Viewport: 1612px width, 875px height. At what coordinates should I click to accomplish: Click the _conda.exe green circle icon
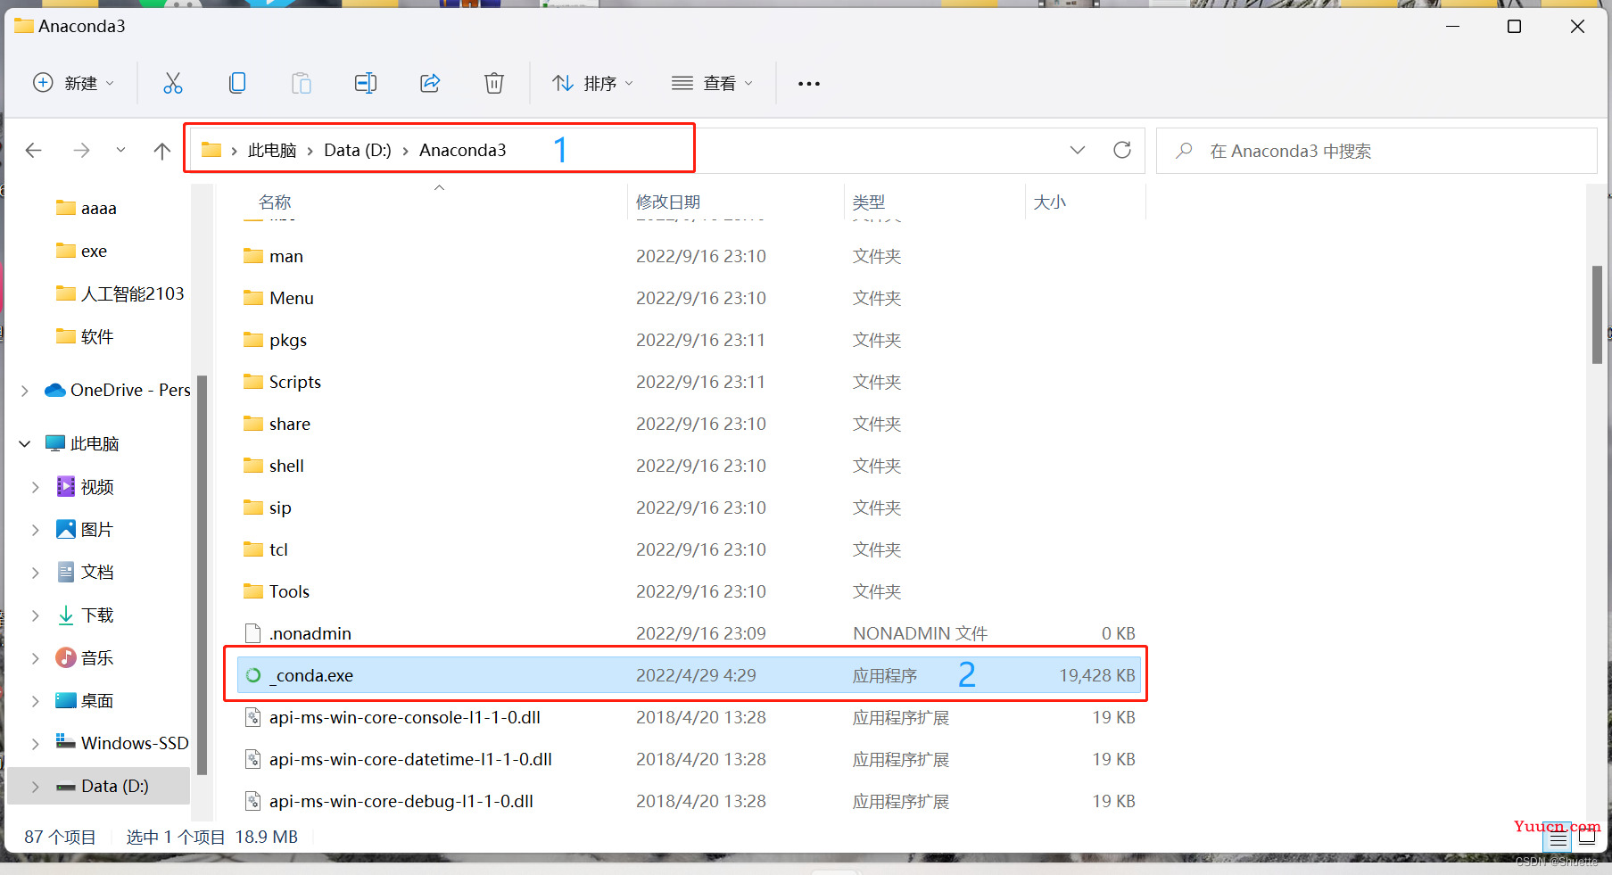coord(253,675)
